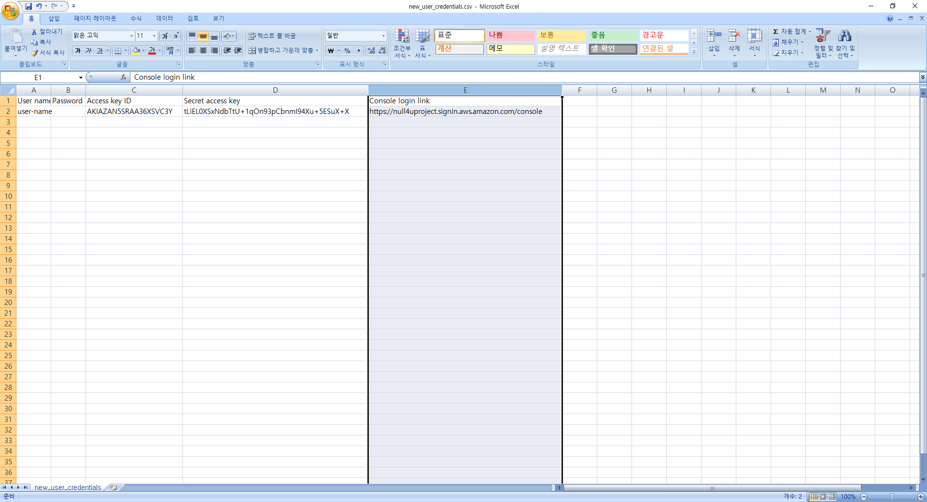The image size is (927, 502).
Task: Open Find and Select (찾기 및 선택)
Action: 845,43
